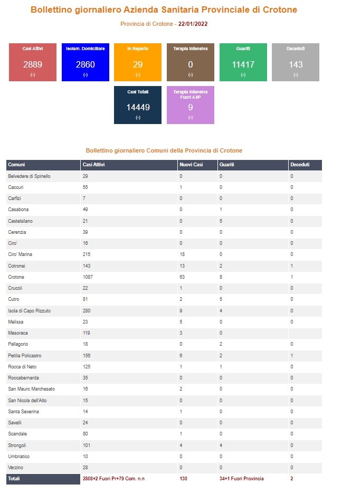Screen dimensions: 351x503
Task: Click the Guariti column header
Action: tap(253, 165)
